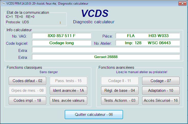Image resolution: width=188 pixels, height=124 pixels.
Task: Launch Tests. Actionn. - 03
Action: pyautogui.click(x=120, y=100)
